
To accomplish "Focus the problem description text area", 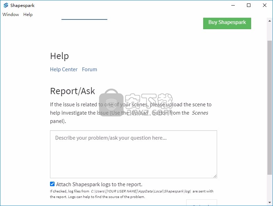I will pyautogui.click(x=133, y=154).
